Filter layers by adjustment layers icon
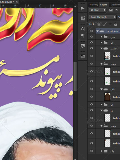Screen dimensions: 120x160 117,10
